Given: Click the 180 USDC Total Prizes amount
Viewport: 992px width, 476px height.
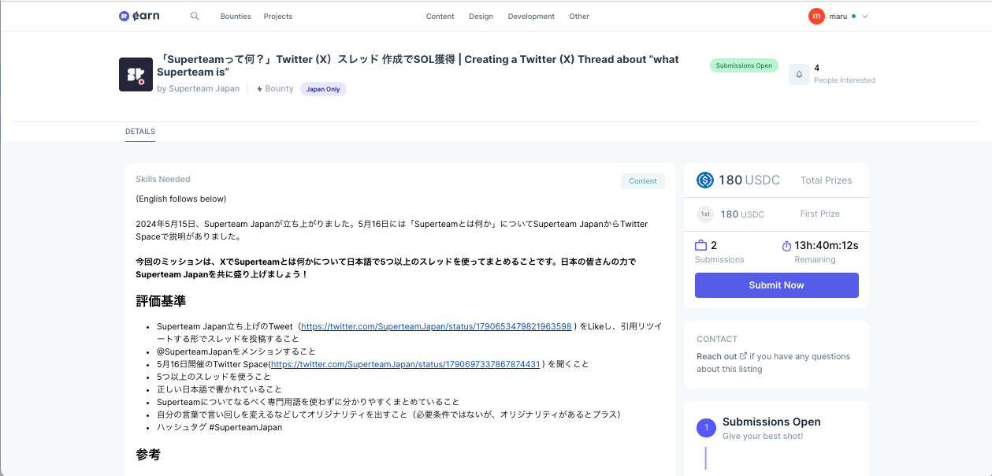Looking at the screenshot, I should click(x=749, y=180).
